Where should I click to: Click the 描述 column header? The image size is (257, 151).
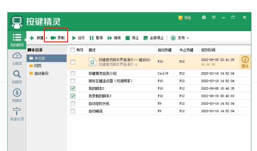[x=92, y=50]
